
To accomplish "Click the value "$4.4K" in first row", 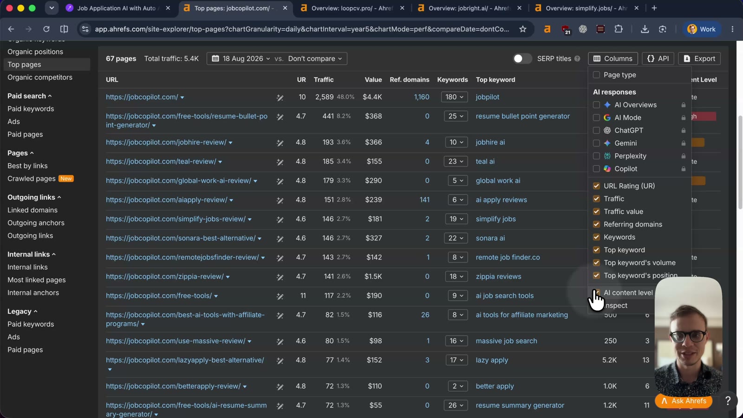I will pyautogui.click(x=372, y=97).
